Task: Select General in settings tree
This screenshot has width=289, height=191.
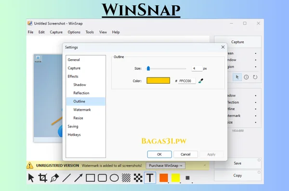Action: click(x=86, y=60)
